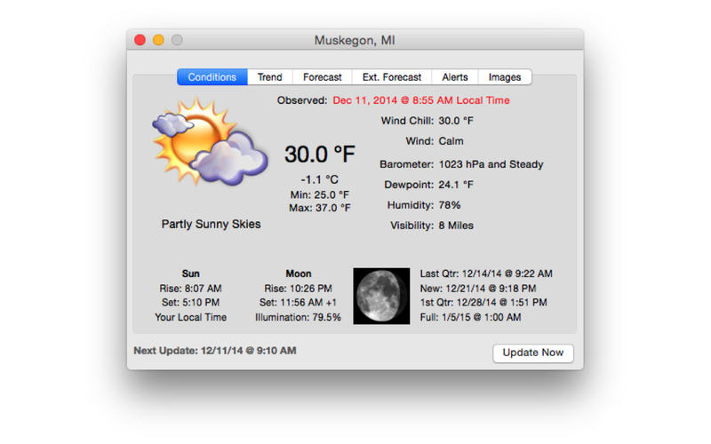
Task: Close the window with the red button
Action: click(140, 40)
